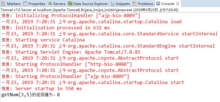Open the Properties tab

(37, 4)
